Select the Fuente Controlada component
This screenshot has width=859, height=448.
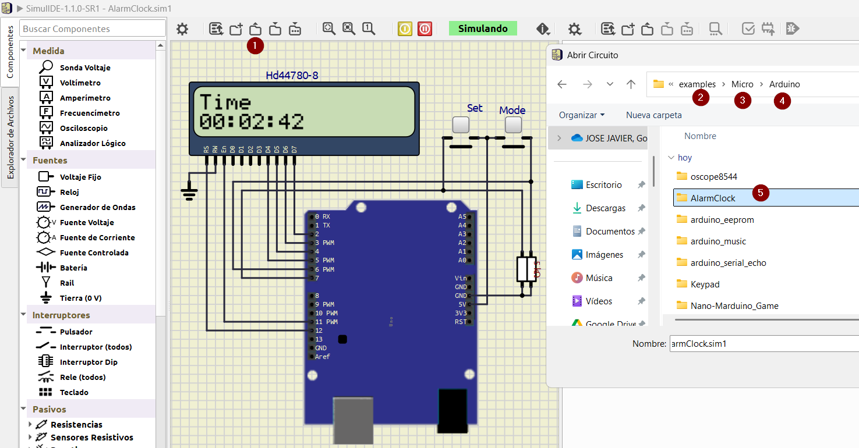tap(83, 253)
